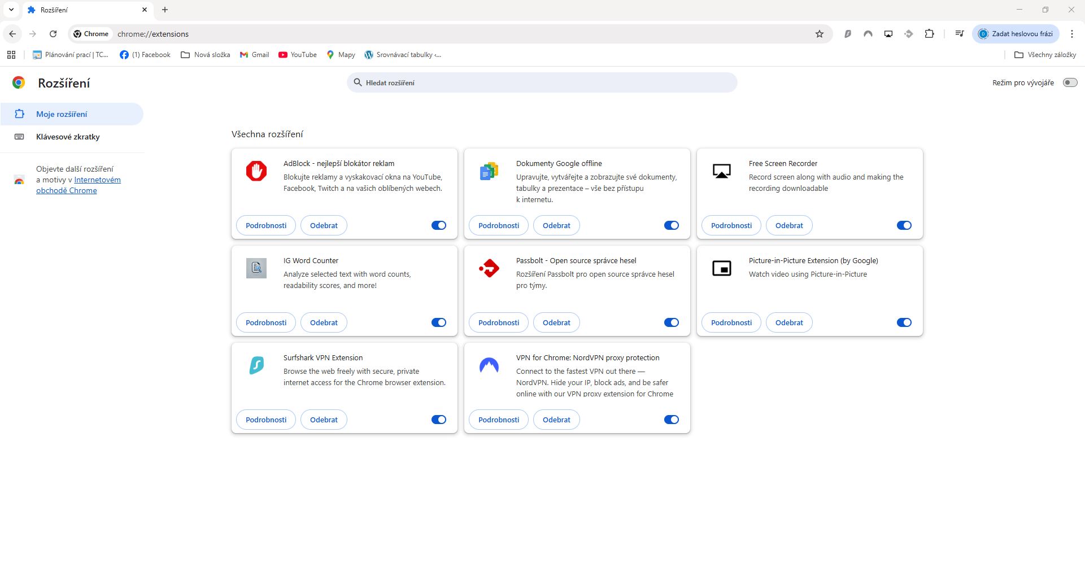Click Odebrat for NordVPN extension

[x=556, y=420]
